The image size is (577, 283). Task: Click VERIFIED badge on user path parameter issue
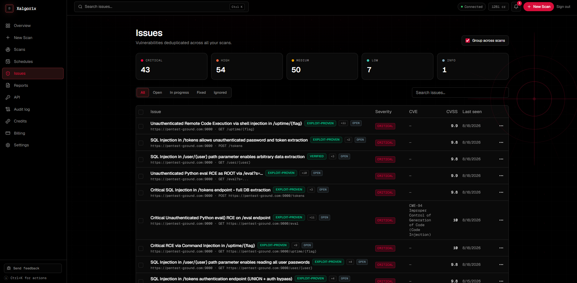tap(317, 156)
